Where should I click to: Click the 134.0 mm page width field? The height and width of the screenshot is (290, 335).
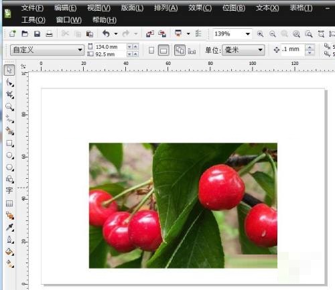[110, 47]
